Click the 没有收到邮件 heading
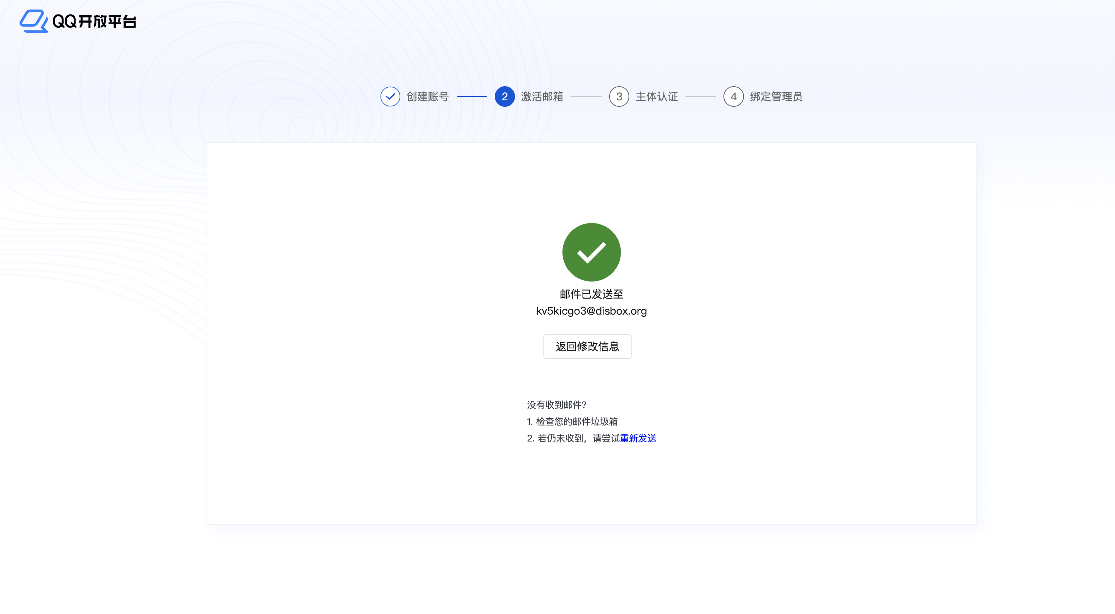Screen dimensions: 1115x614 557,404
